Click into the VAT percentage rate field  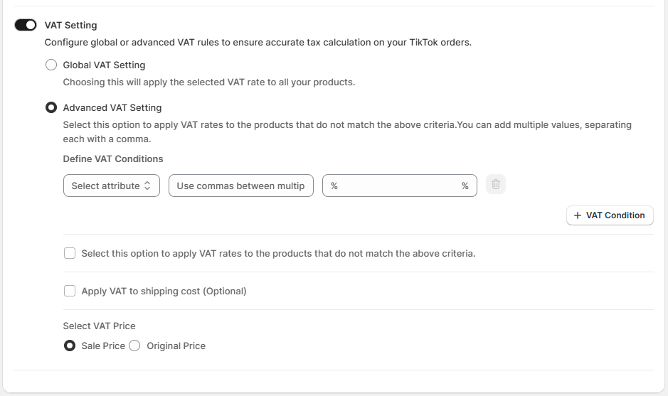(x=395, y=186)
